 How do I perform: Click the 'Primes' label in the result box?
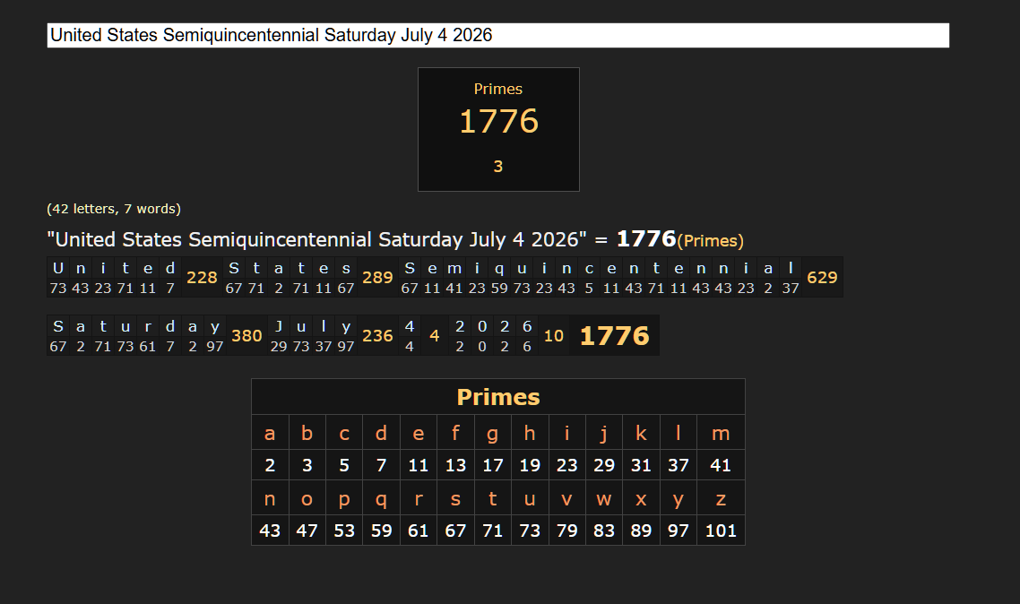[498, 89]
